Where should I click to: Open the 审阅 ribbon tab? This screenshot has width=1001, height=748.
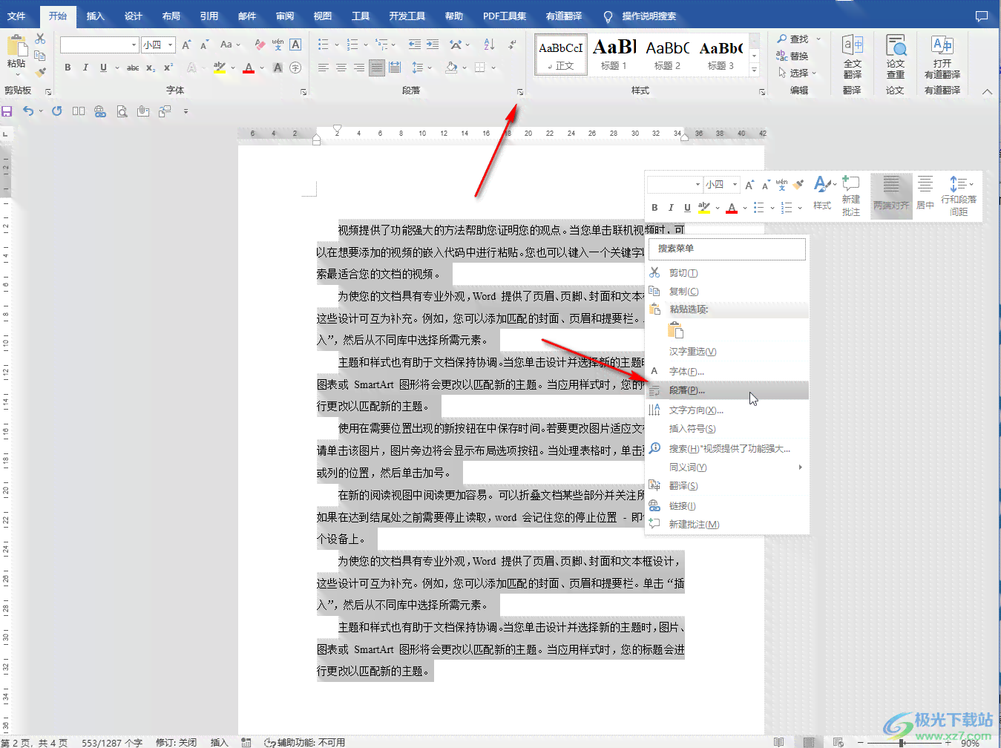click(x=285, y=16)
